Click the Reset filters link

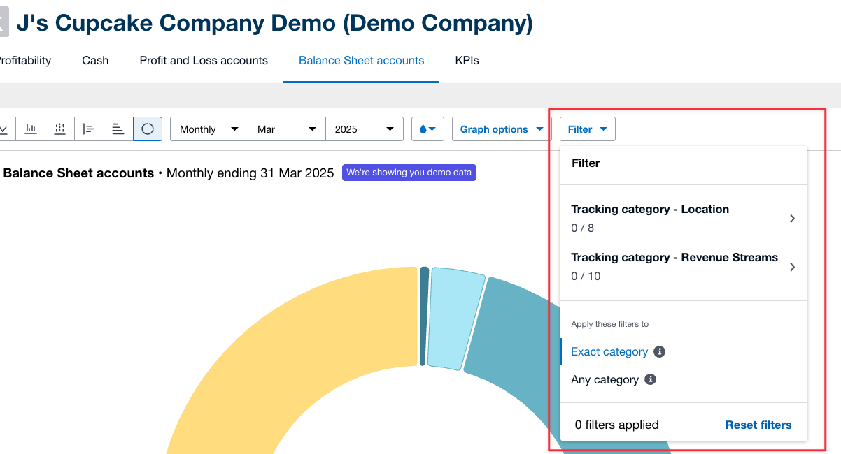tap(758, 425)
